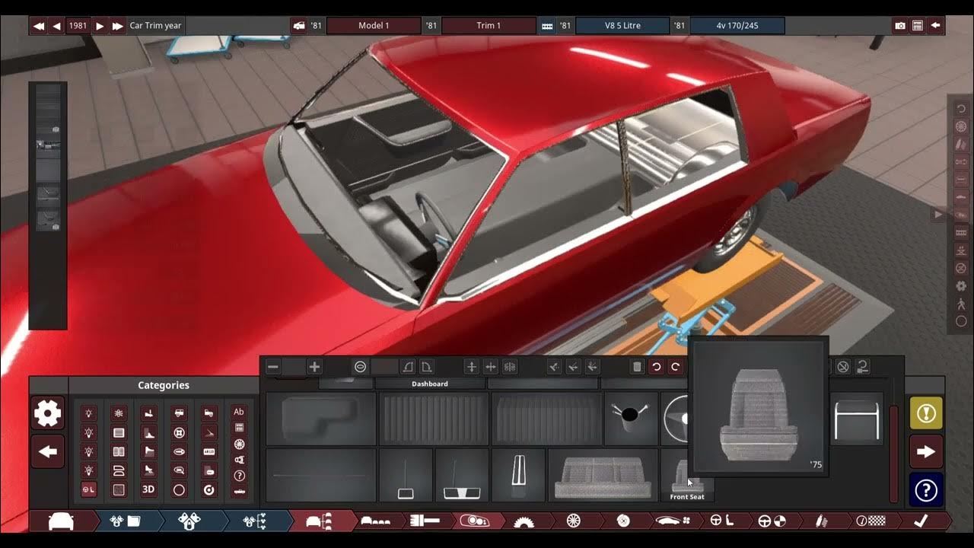Image resolution: width=974 pixels, height=548 pixels.
Task: Click the 1981 year field
Action: pyautogui.click(x=78, y=25)
